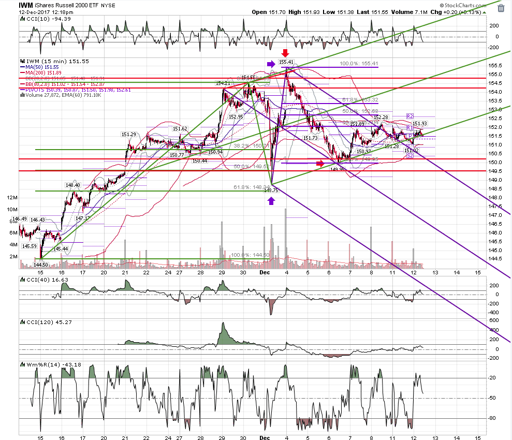This screenshot has width=512, height=440.
Task: Click the 152.28 price label
Action: (x=381, y=117)
